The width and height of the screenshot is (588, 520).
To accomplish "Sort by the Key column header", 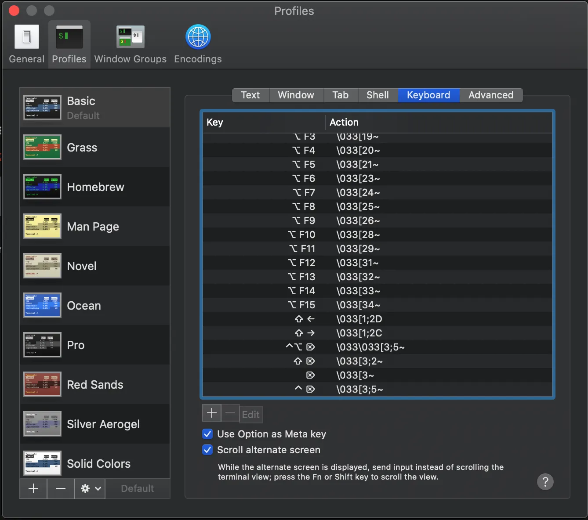I will (x=264, y=122).
